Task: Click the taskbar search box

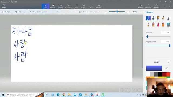Action: click(25, 95)
